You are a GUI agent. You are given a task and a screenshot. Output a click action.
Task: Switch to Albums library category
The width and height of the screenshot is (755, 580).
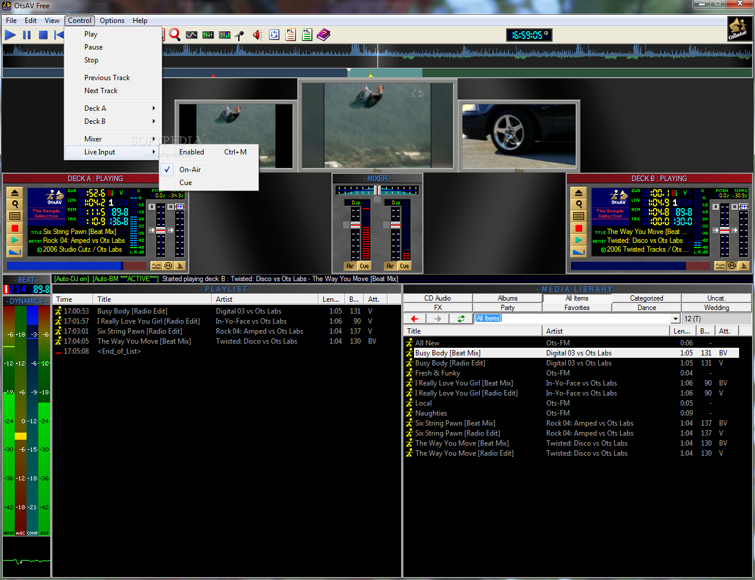[x=508, y=298]
